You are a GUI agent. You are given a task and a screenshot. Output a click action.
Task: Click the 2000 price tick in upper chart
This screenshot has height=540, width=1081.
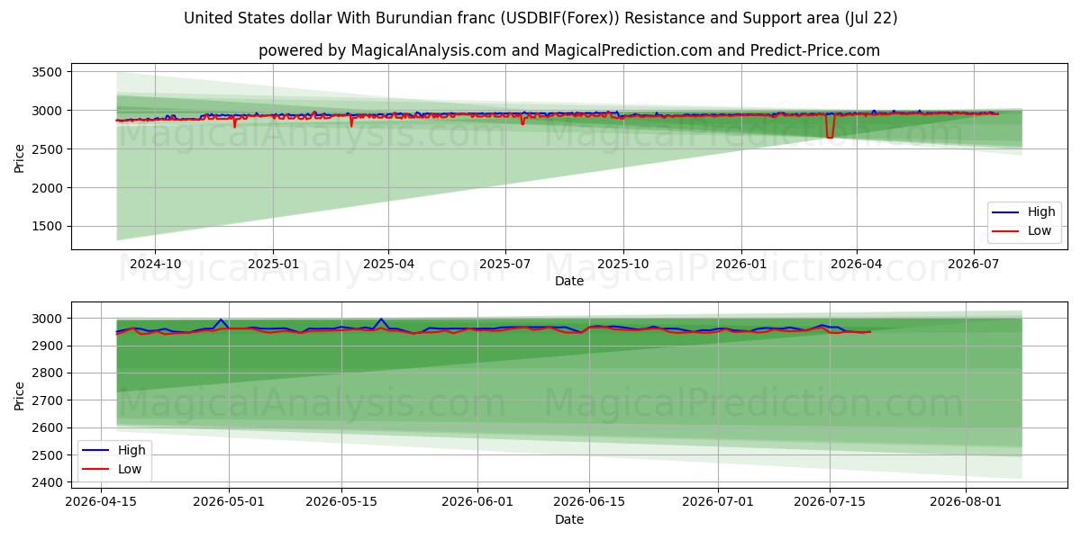48,188
